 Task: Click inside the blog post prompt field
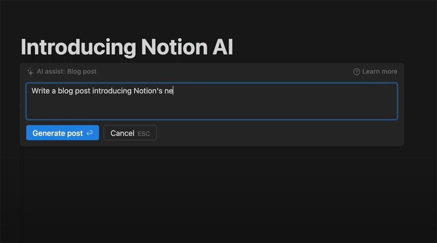point(212,101)
